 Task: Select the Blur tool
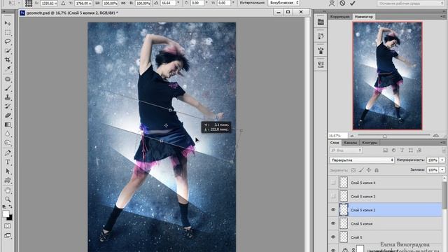pyautogui.click(x=8, y=134)
